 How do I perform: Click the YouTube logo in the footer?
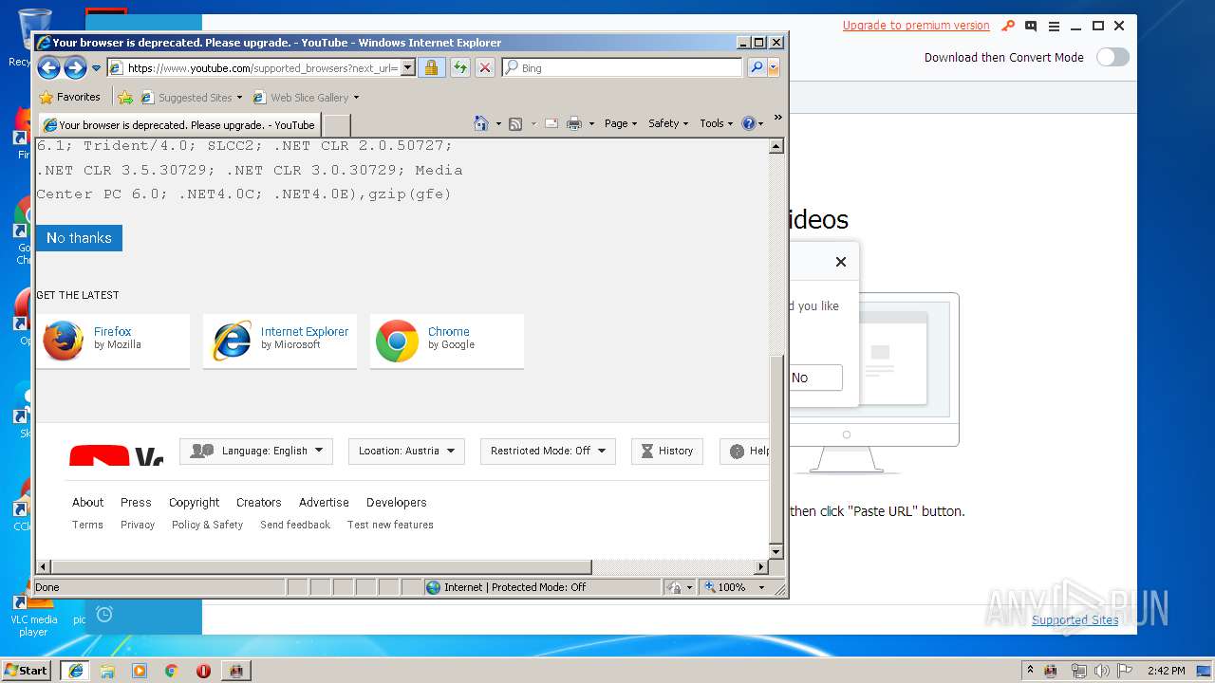pos(116,455)
